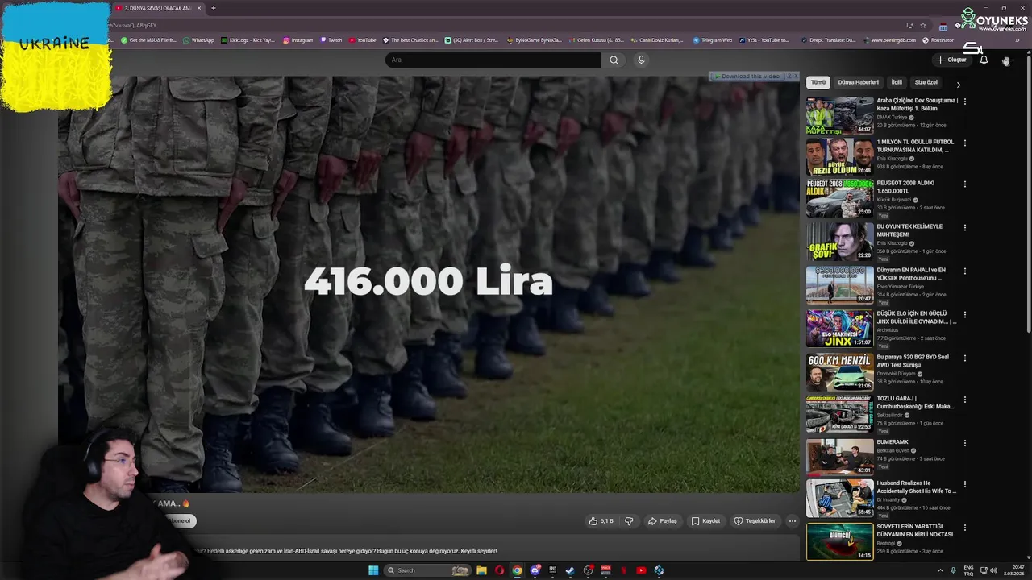Open volume control in system tray
Screen dimensions: 1032x580
pyautogui.click(x=993, y=570)
